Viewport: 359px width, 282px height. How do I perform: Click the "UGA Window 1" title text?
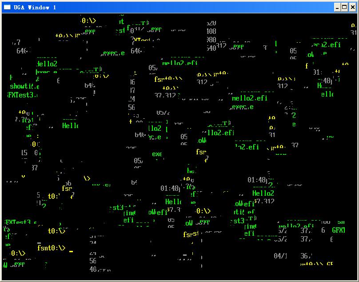pyautogui.click(x=35, y=8)
